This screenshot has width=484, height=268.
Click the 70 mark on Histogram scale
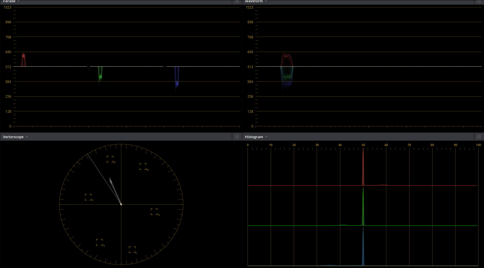(409, 145)
